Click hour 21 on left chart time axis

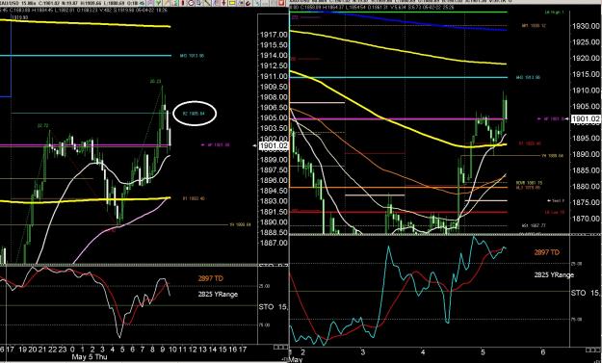pos(42,350)
